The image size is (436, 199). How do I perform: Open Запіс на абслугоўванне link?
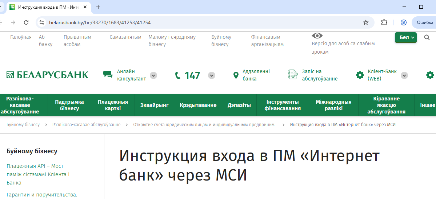point(320,75)
